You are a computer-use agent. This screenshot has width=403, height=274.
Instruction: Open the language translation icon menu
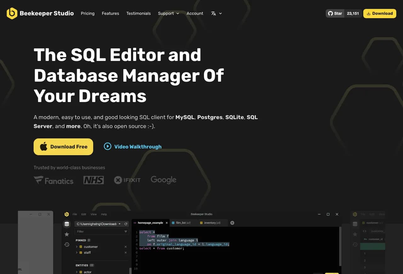click(213, 14)
